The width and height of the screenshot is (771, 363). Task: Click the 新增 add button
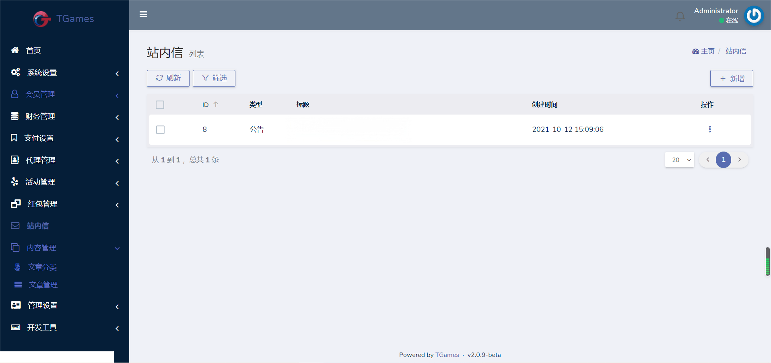click(x=731, y=78)
